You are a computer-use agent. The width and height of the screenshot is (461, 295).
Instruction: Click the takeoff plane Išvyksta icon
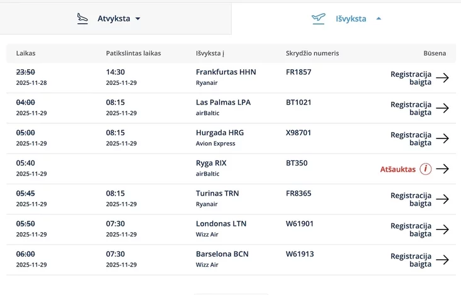coord(319,18)
